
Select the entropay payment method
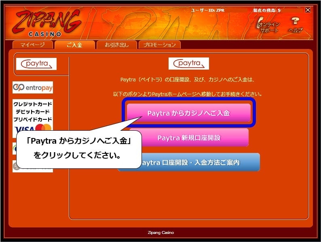pyautogui.click(x=33, y=87)
